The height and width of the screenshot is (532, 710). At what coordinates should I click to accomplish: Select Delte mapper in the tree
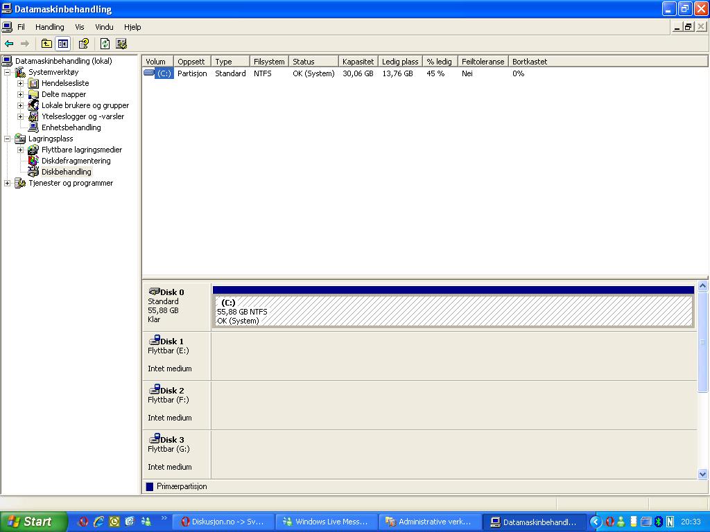click(64, 94)
